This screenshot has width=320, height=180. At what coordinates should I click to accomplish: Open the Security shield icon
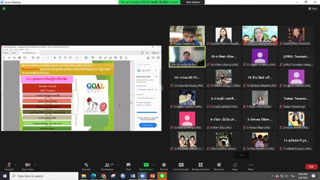(86, 165)
